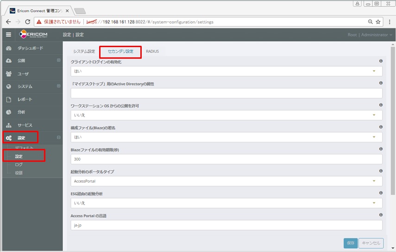Expand the 公開 sidebar section
This screenshot has height=252, width=396.
[x=59, y=61]
